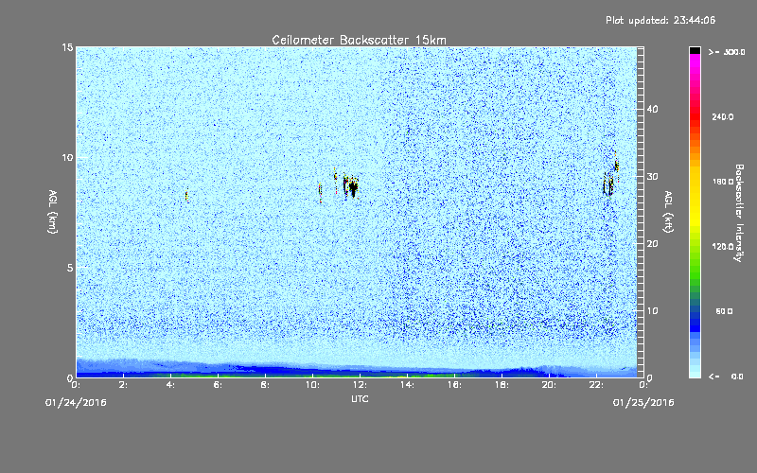Click the "2:" hour tick on UTC axis
This screenshot has height=473, width=757.
coord(123,385)
